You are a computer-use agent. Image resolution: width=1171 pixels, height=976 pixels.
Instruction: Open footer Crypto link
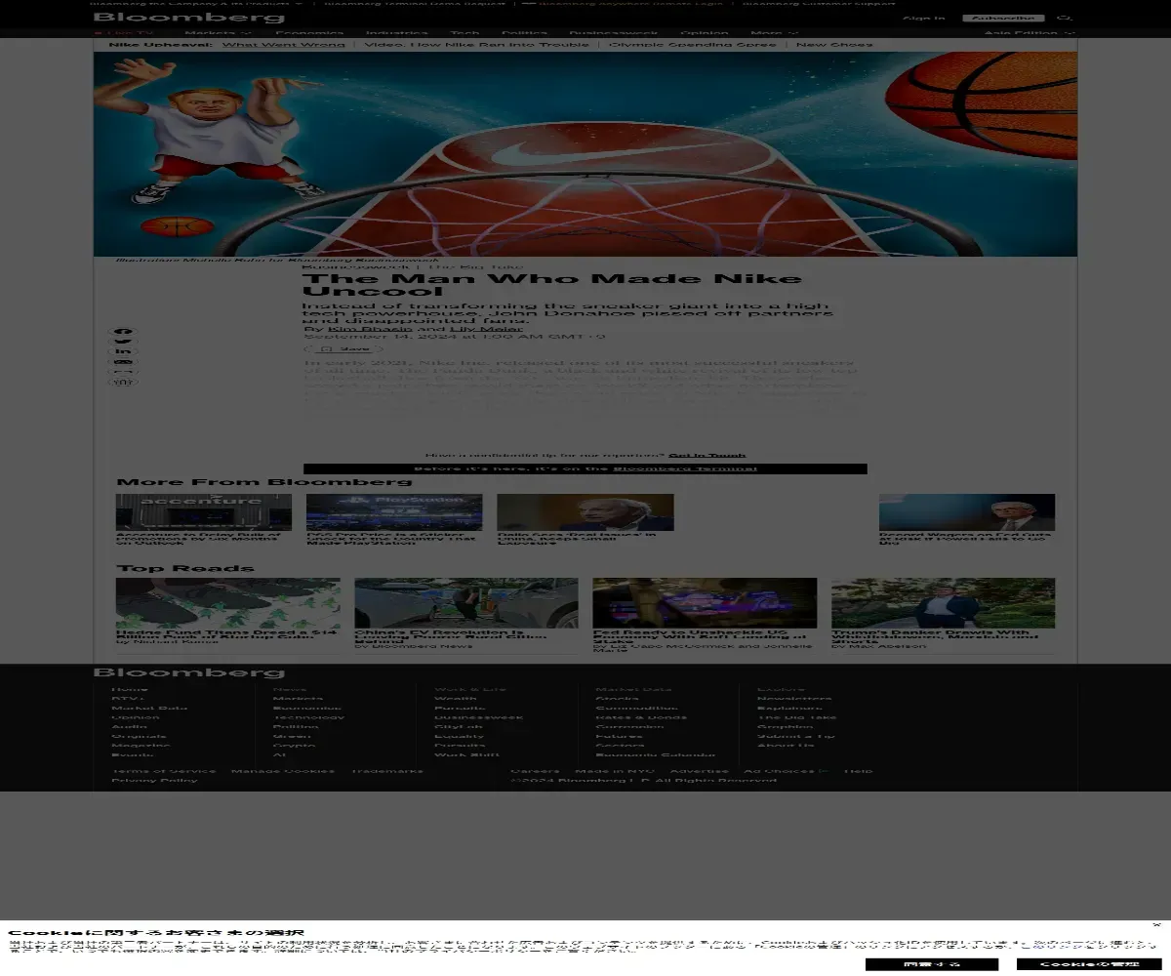point(294,746)
